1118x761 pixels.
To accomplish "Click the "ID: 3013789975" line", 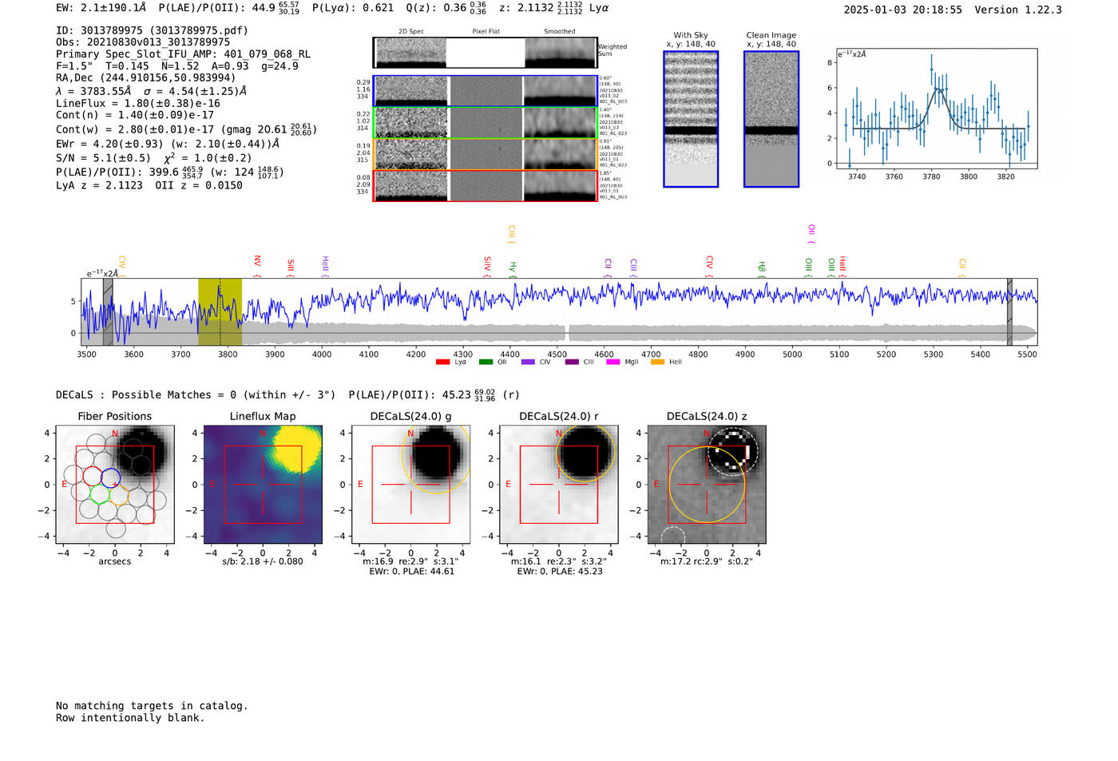I will coord(152,30).
